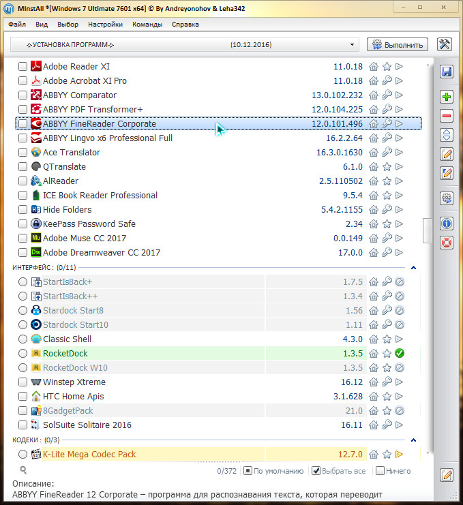
Task: Click key icon in Hide Folders row
Action: [x=387, y=210]
